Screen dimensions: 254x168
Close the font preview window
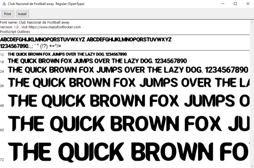[x=248, y=4]
